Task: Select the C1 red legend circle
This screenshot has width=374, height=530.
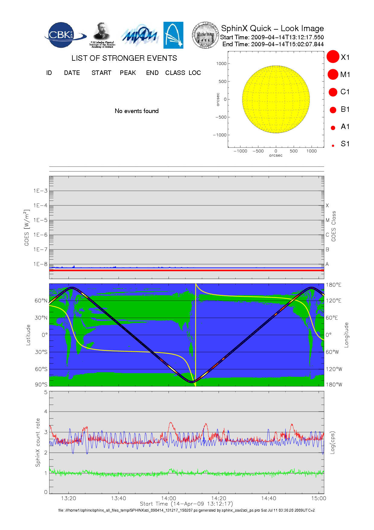Action: click(333, 92)
